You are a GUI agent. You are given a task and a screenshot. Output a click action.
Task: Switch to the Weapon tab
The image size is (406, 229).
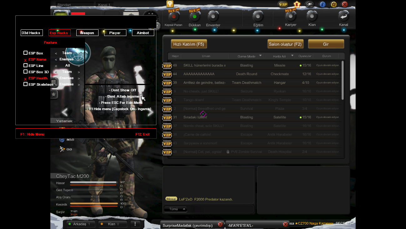(x=87, y=33)
